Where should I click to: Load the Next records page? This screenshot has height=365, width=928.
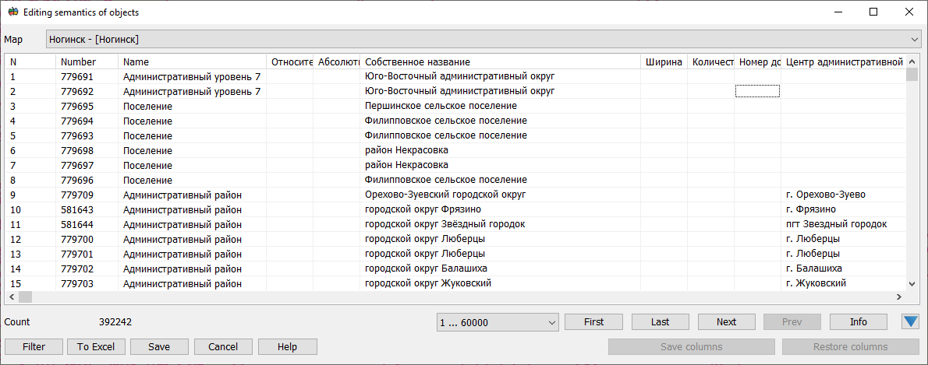click(x=726, y=322)
